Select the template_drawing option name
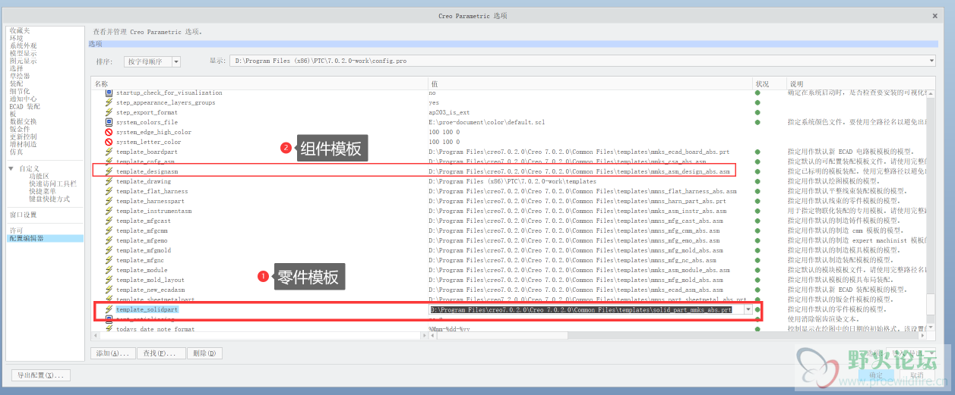This screenshot has width=955, height=395. [x=144, y=181]
